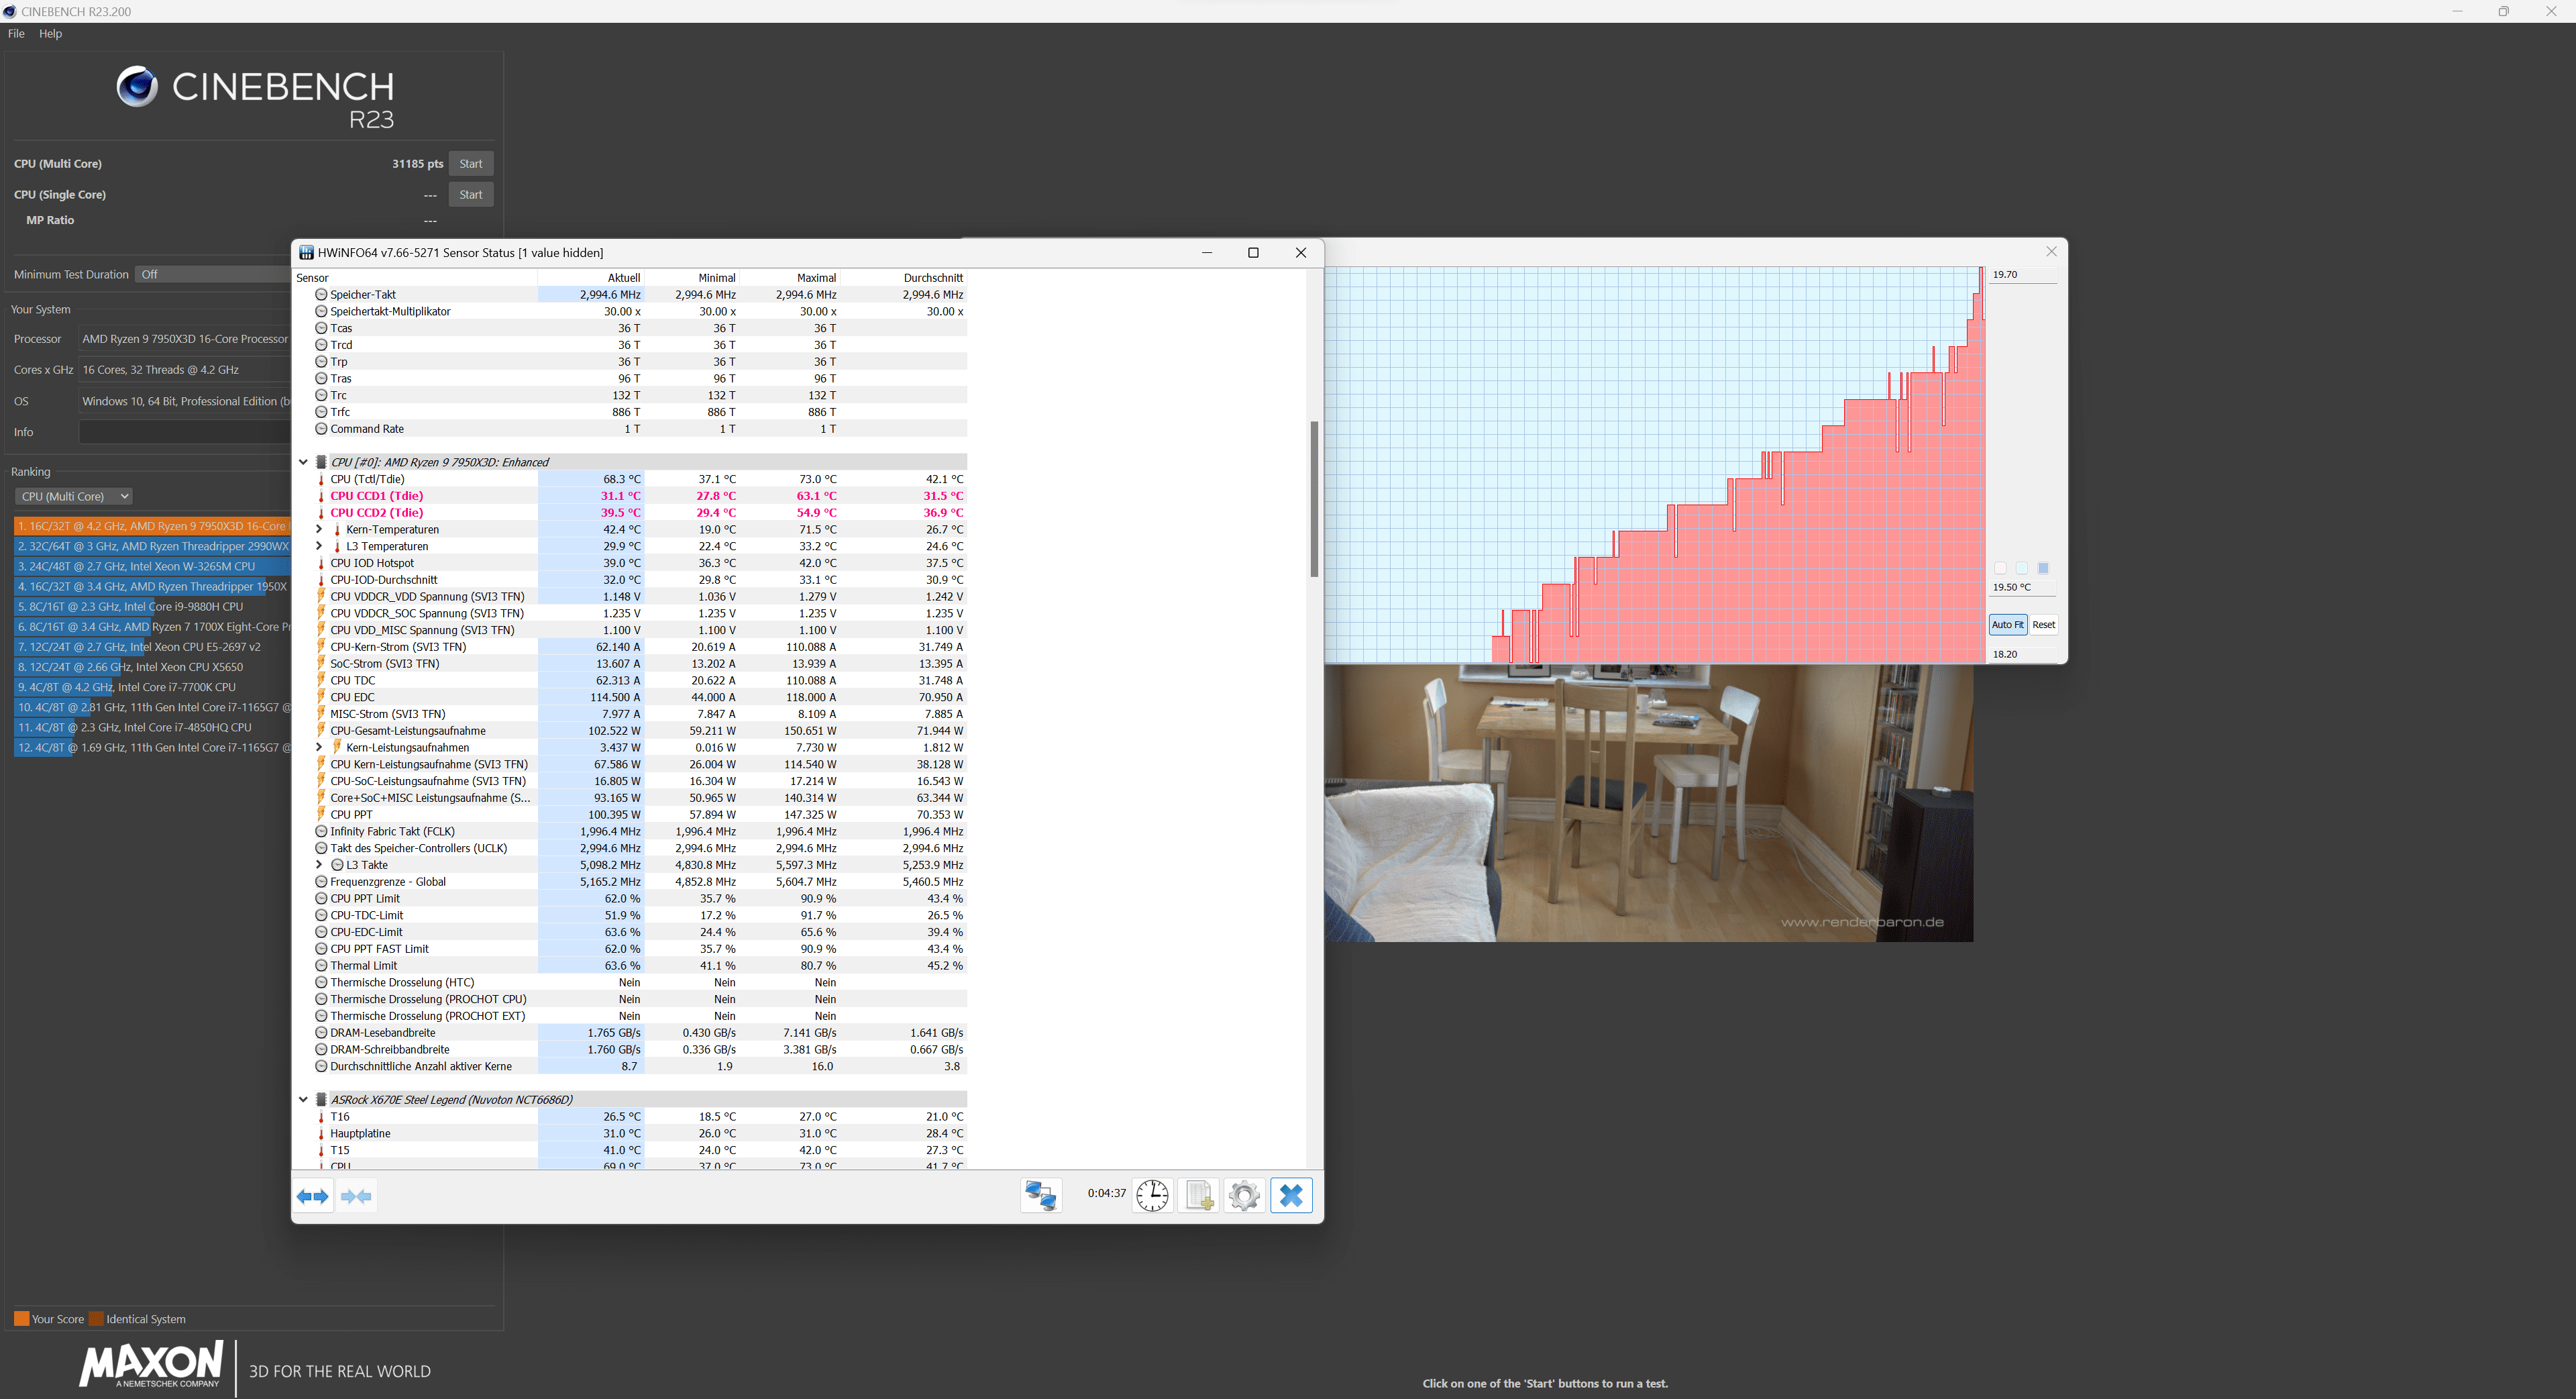Click the Cinebench sphere logo
The width and height of the screenshot is (2576, 1399).
point(137,87)
